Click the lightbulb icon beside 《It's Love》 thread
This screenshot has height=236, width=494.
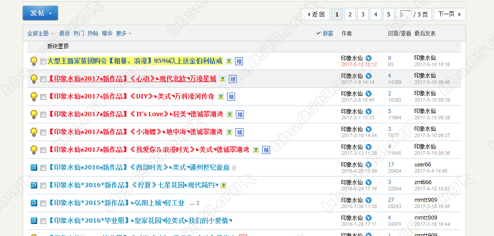coord(34,114)
